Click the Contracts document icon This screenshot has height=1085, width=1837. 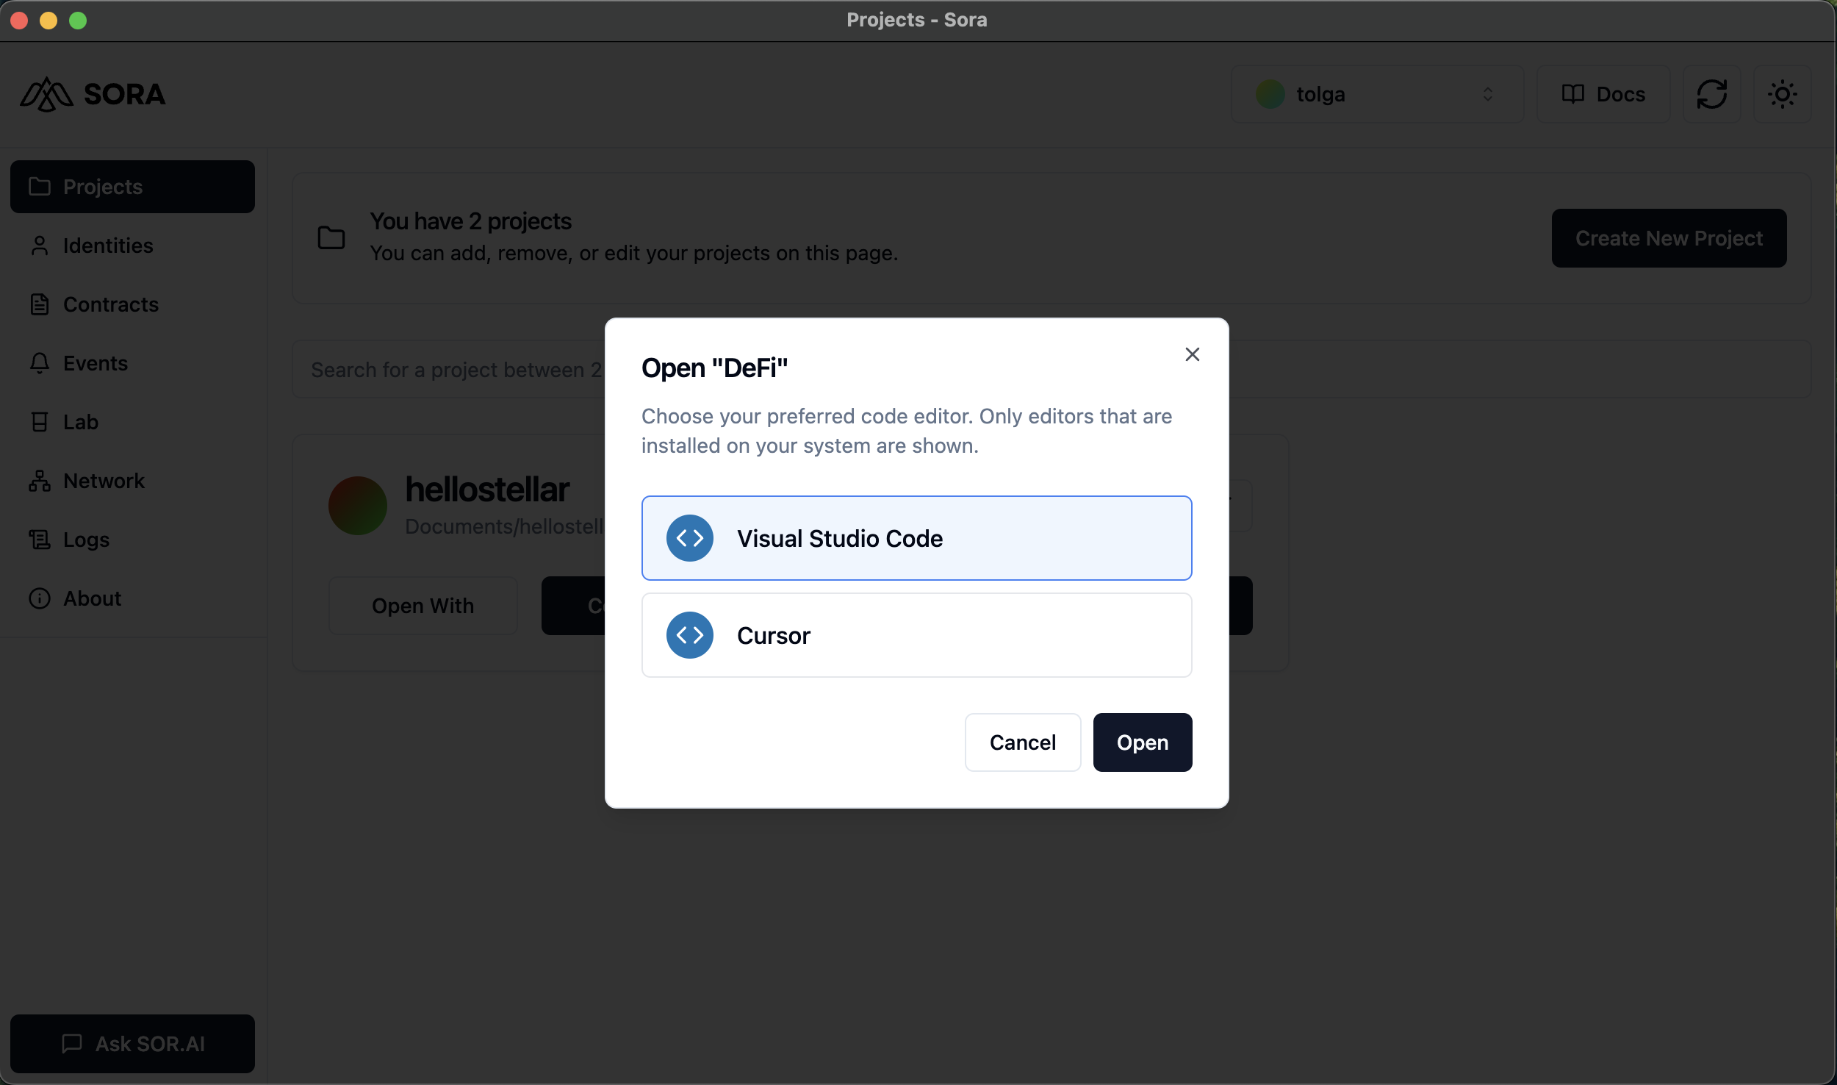(x=40, y=304)
